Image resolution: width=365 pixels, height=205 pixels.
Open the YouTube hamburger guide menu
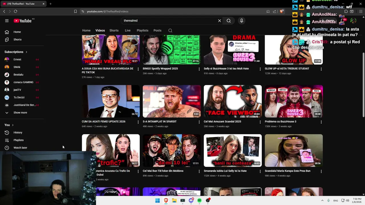pos(7,20)
